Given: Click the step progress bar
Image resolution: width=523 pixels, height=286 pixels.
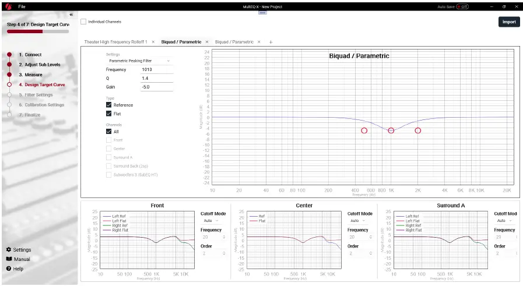Looking at the screenshot, I should pyautogui.click(x=38, y=31).
